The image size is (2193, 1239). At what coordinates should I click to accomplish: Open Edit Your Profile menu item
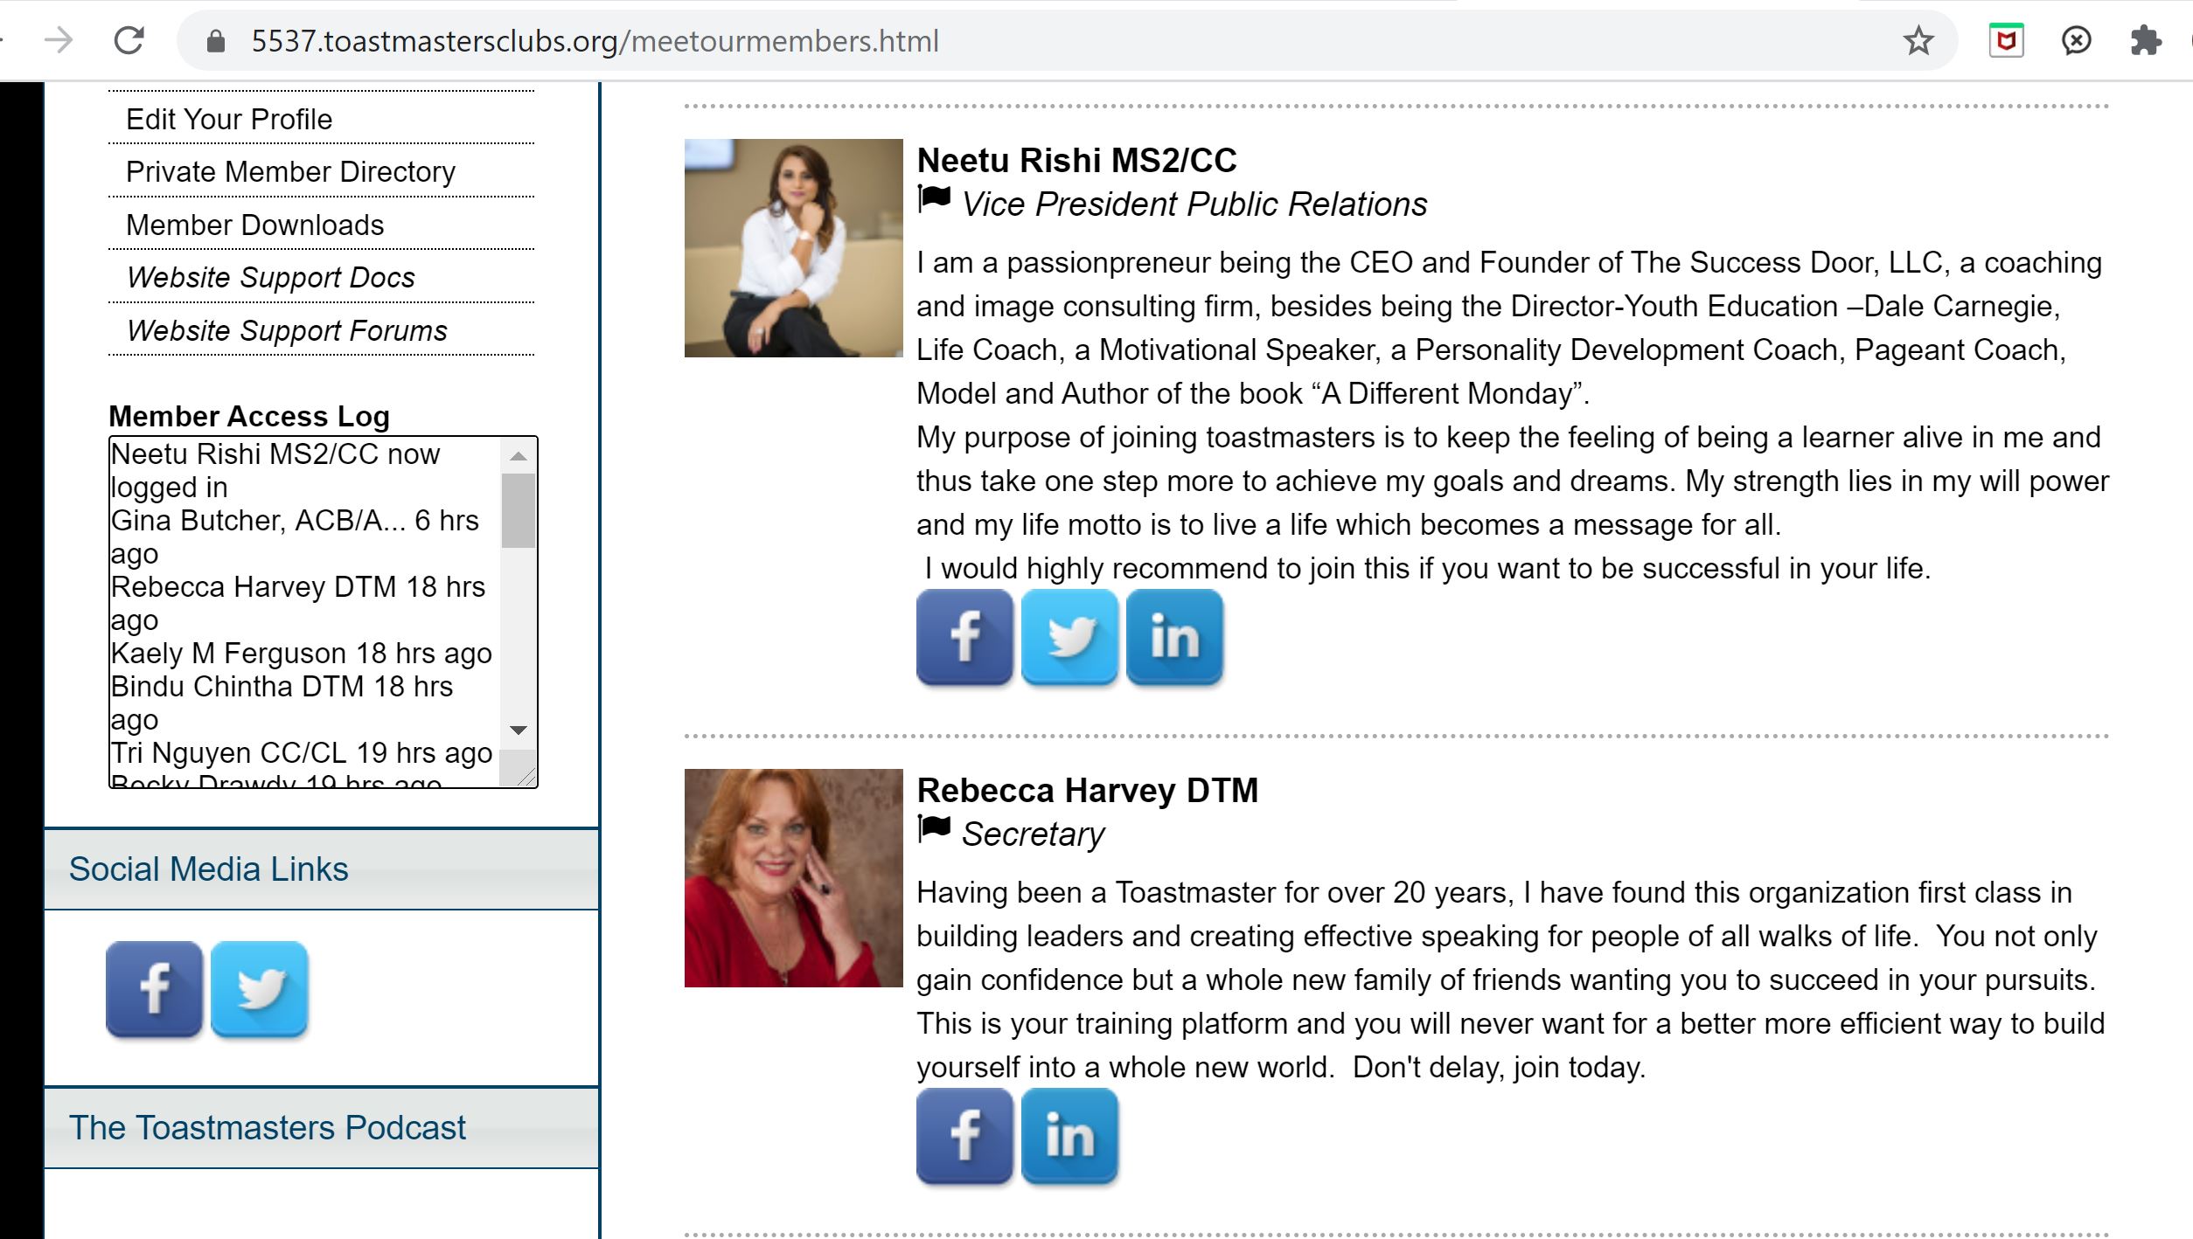[229, 119]
